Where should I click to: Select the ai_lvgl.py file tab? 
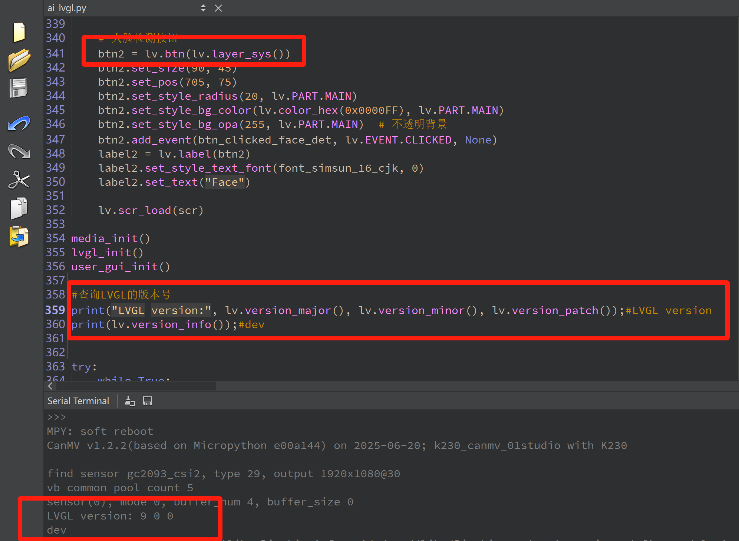pyautogui.click(x=67, y=8)
